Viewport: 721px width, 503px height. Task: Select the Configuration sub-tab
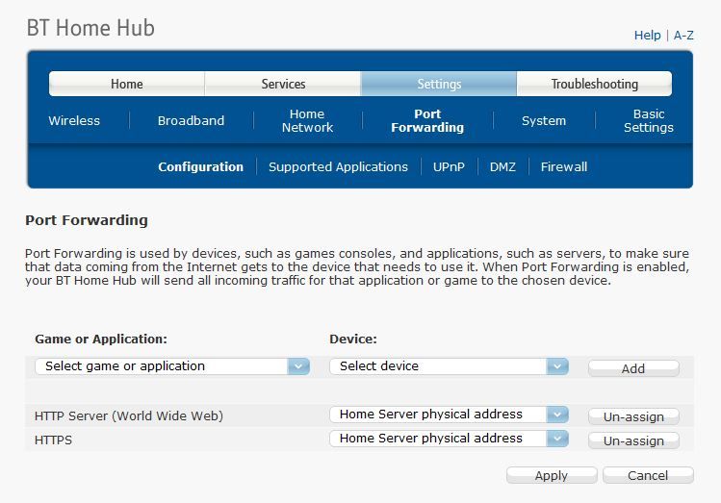tap(200, 166)
